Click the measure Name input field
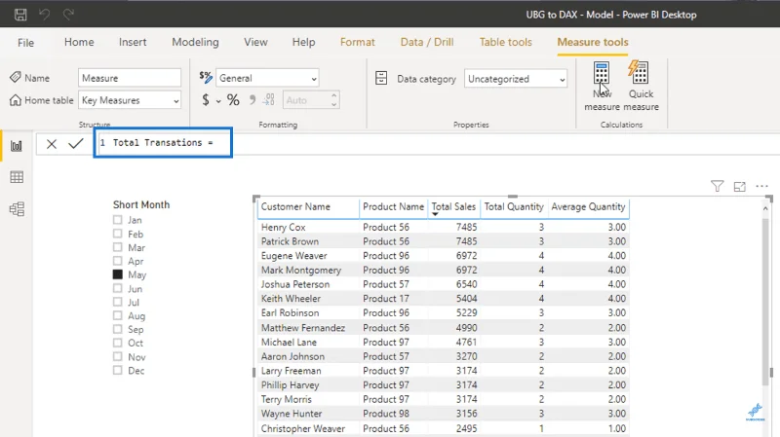Viewport: 780px width, 437px height. click(130, 78)
